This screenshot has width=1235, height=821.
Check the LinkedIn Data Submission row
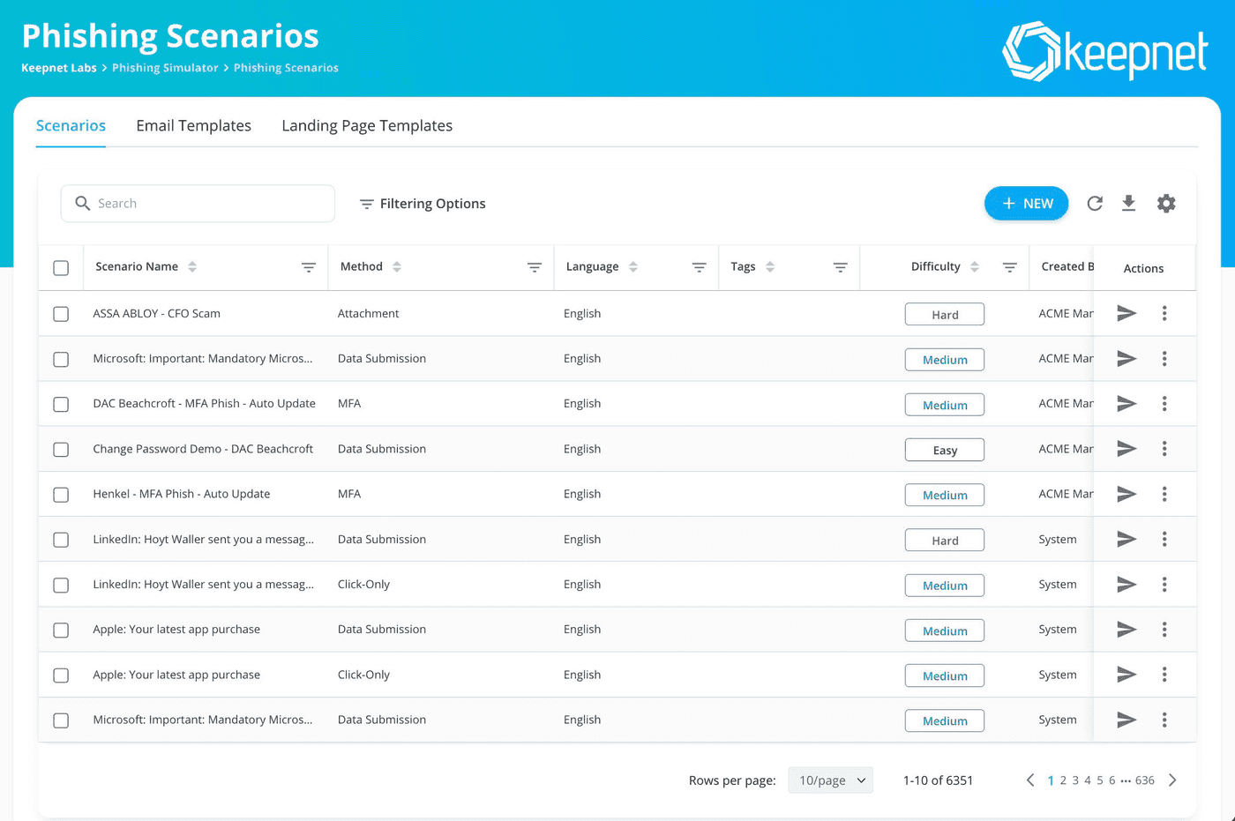click(61, 540)
